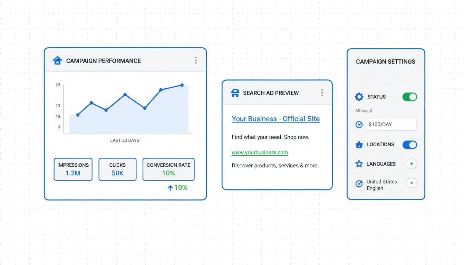Click the icon beside United States English
Viewport: 464px width, 265px height.
pyautogui.click(x=359, y=184)
